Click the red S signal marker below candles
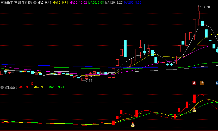Viewport: 218px width, 131px height. pyautogui.click(x=32, y=83)
